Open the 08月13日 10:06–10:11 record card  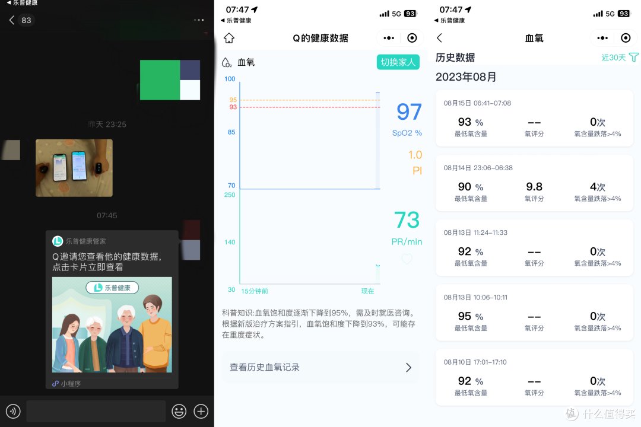534,313
